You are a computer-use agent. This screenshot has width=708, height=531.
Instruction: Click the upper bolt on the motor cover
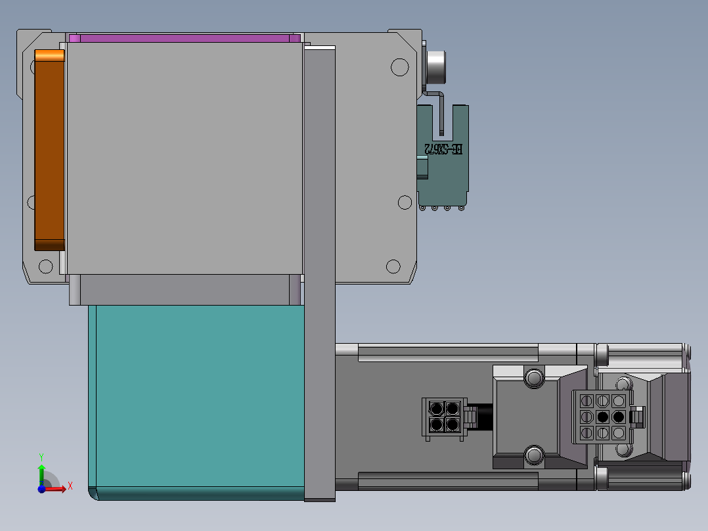click(534, 378)
